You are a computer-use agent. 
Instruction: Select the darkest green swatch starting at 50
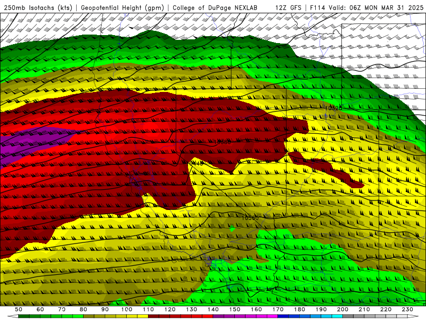[x=24, y=316]
